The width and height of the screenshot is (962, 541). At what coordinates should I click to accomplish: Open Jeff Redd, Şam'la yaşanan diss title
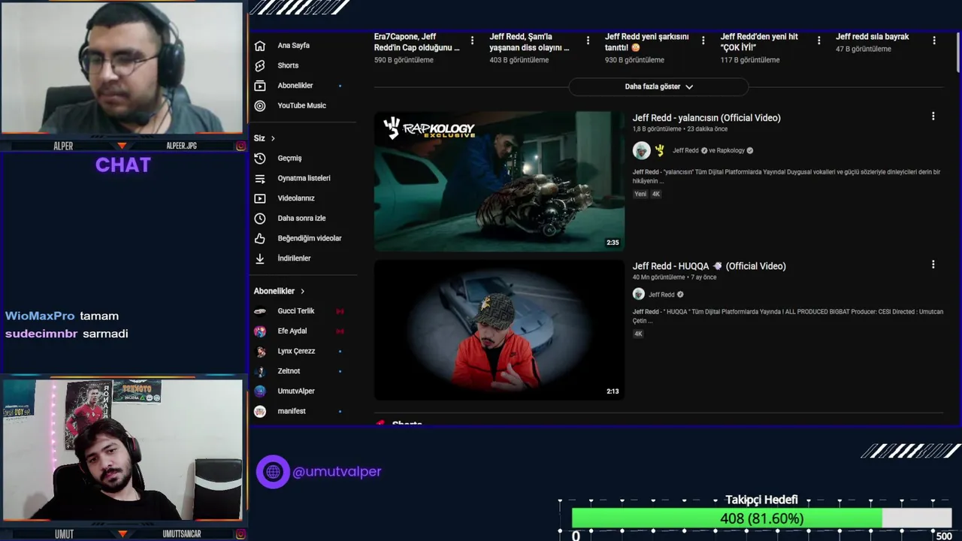[x=529, y=42]
